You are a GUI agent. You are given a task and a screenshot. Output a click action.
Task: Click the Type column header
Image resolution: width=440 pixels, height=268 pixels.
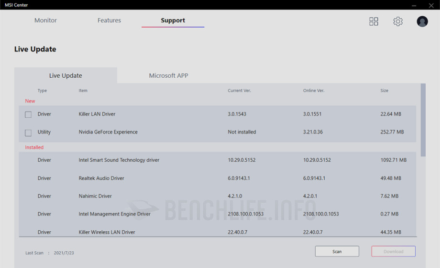point(42,90)
